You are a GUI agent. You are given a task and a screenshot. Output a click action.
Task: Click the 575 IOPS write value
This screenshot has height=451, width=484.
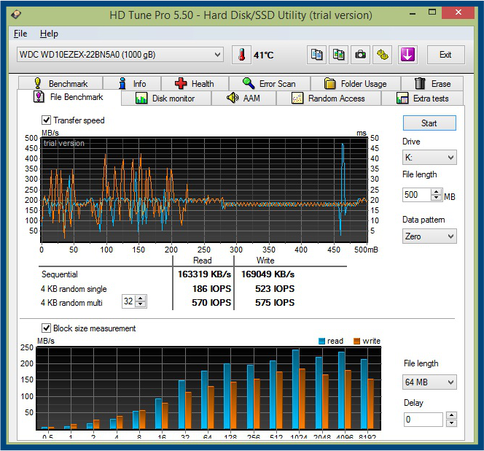coord(275,303)
